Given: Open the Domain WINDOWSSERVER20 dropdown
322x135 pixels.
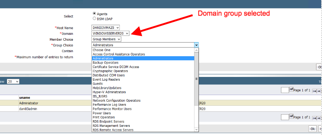Looking at the screenshot, I should 110,33.
